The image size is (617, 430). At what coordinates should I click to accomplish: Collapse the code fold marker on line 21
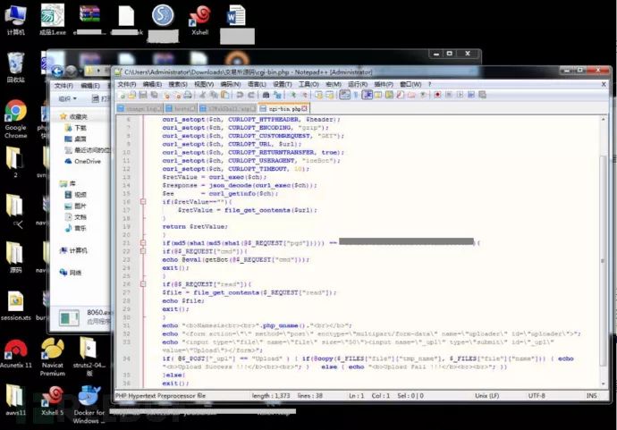pyautogui.click(x=143, y=243)
